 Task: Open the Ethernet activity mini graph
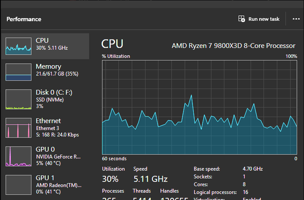(x=18, y=128)
